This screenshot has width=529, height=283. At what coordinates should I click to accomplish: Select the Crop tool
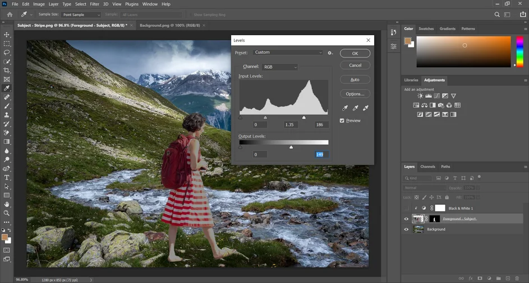7,70
